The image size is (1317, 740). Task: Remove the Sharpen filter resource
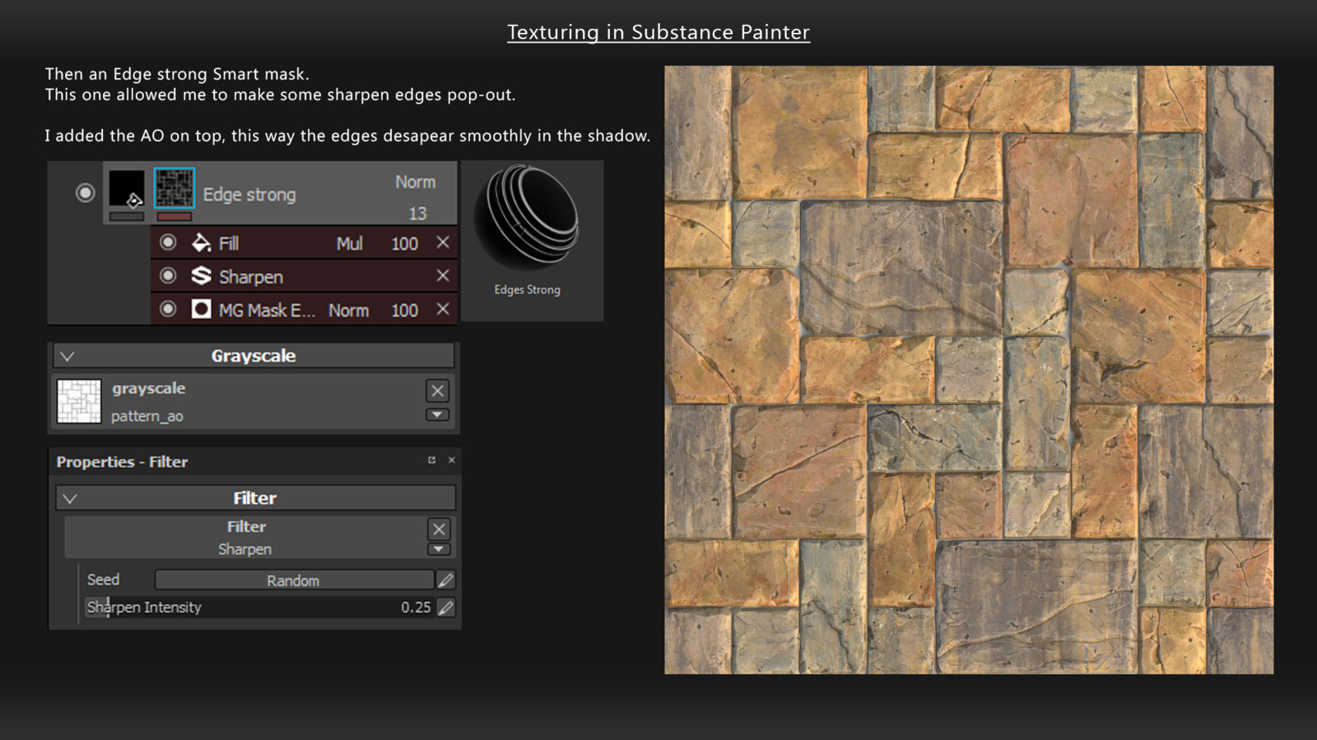coord(439,529)
